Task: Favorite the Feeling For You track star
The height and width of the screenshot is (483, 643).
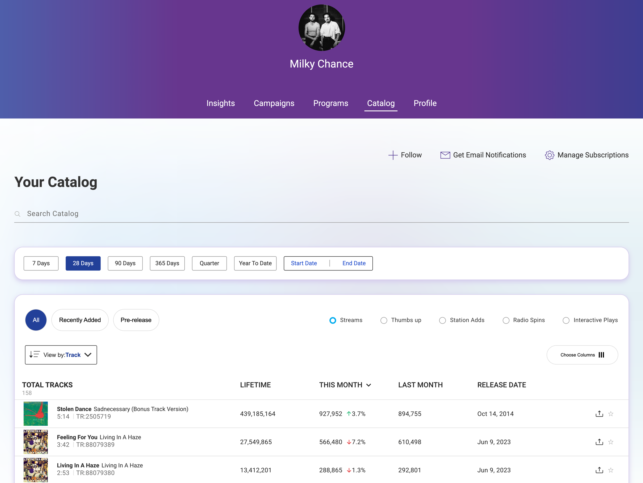Action: pyautogui.click(x=611, y=442)
